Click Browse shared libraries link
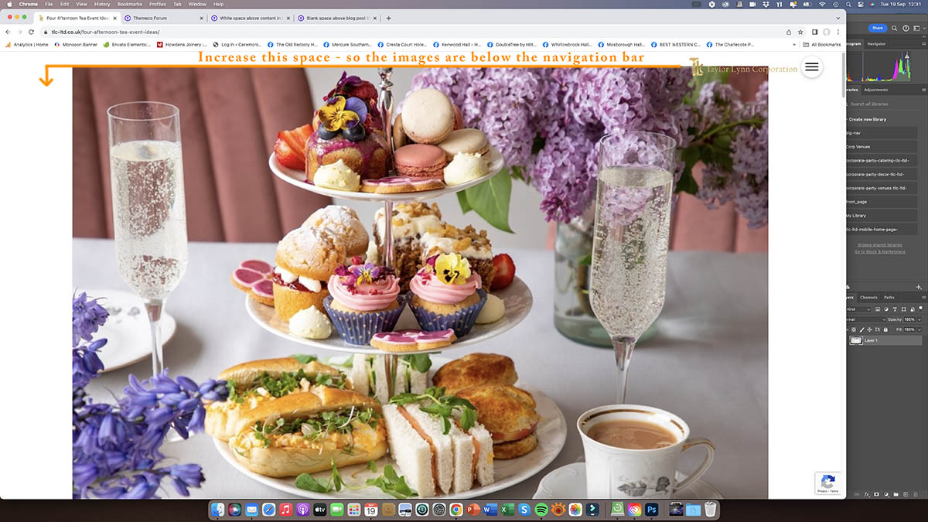Image resolution: width=928 pixels, height=522 pixels. [x=882, y=244]
